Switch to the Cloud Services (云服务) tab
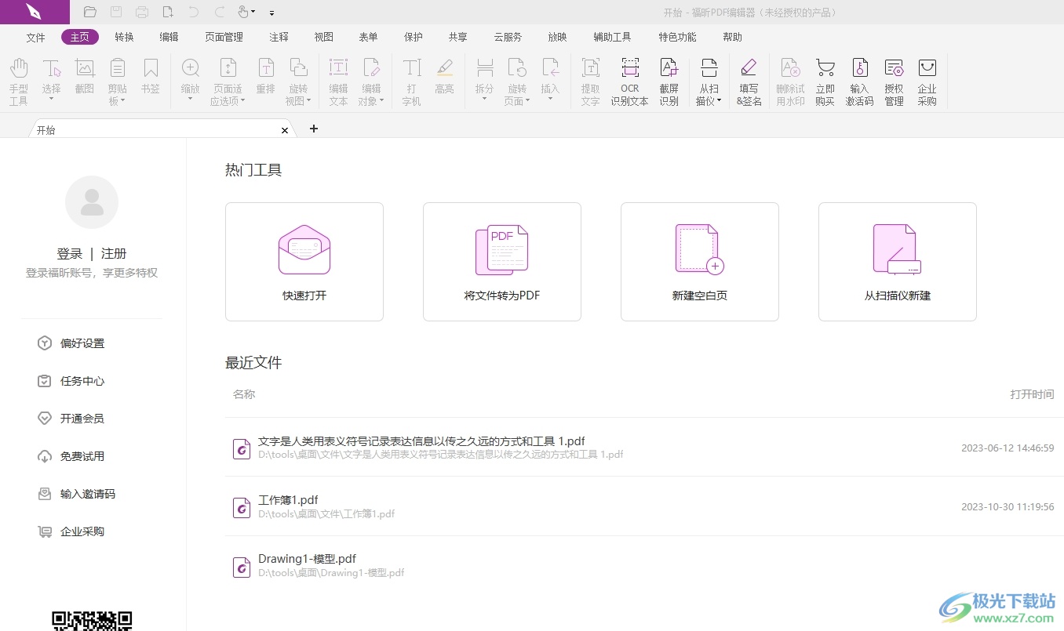1064x631 pixels. point(508,37)
